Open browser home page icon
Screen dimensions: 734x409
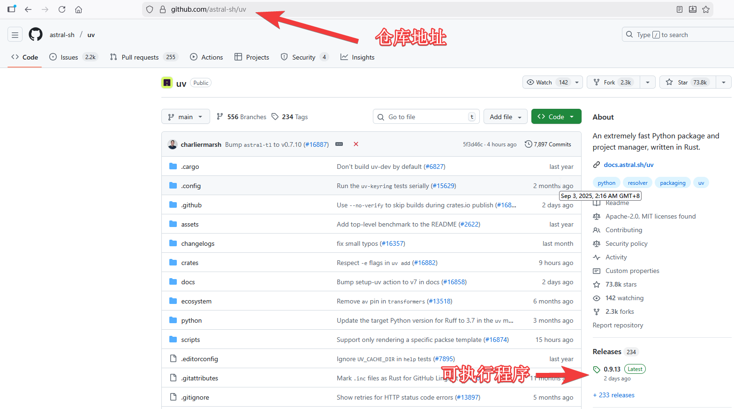coord(79,9)
